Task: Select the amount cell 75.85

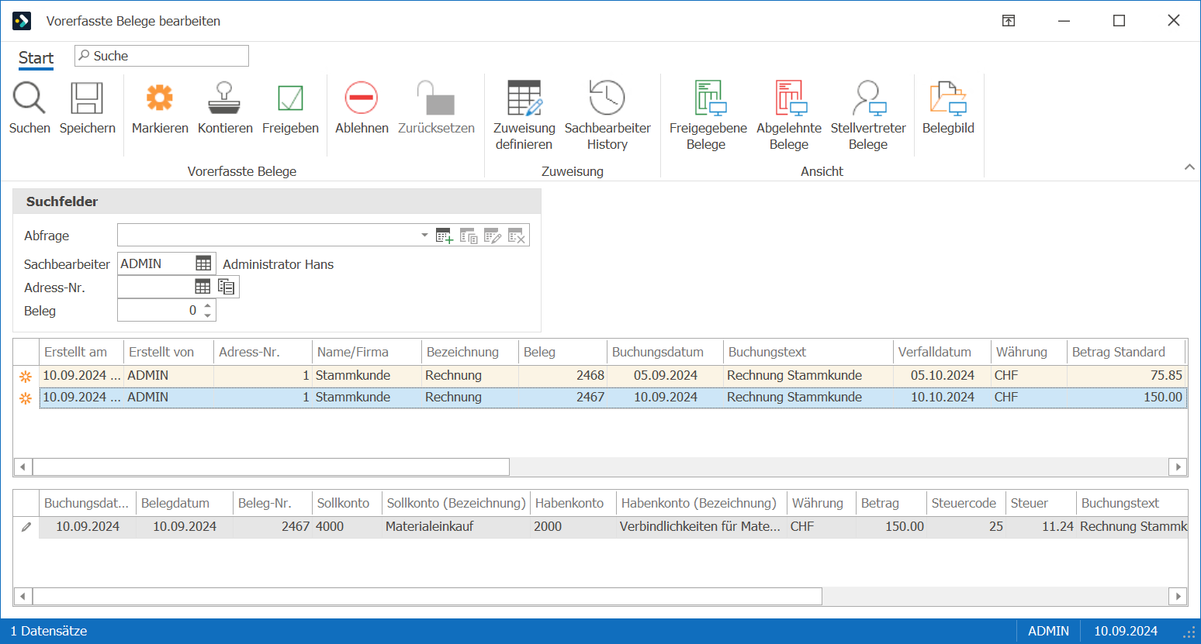Action: 1127,375
